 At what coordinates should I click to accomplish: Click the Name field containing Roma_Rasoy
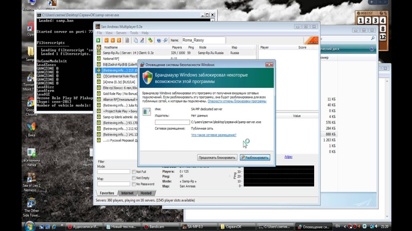[203, 40]
